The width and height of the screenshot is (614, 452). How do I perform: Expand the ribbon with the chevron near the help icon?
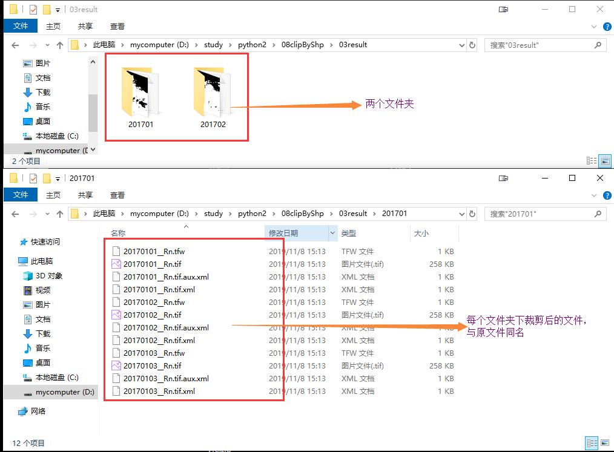pos(593,26)
